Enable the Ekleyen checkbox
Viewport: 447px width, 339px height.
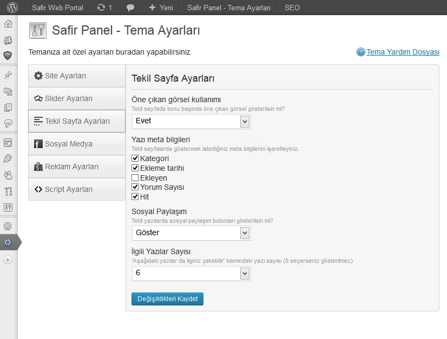[x=135, y=178]
